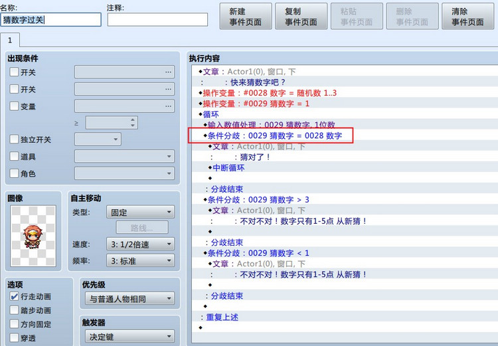
Task: Open second 开关 selector ellipsis field
Action: click(125, 89)
